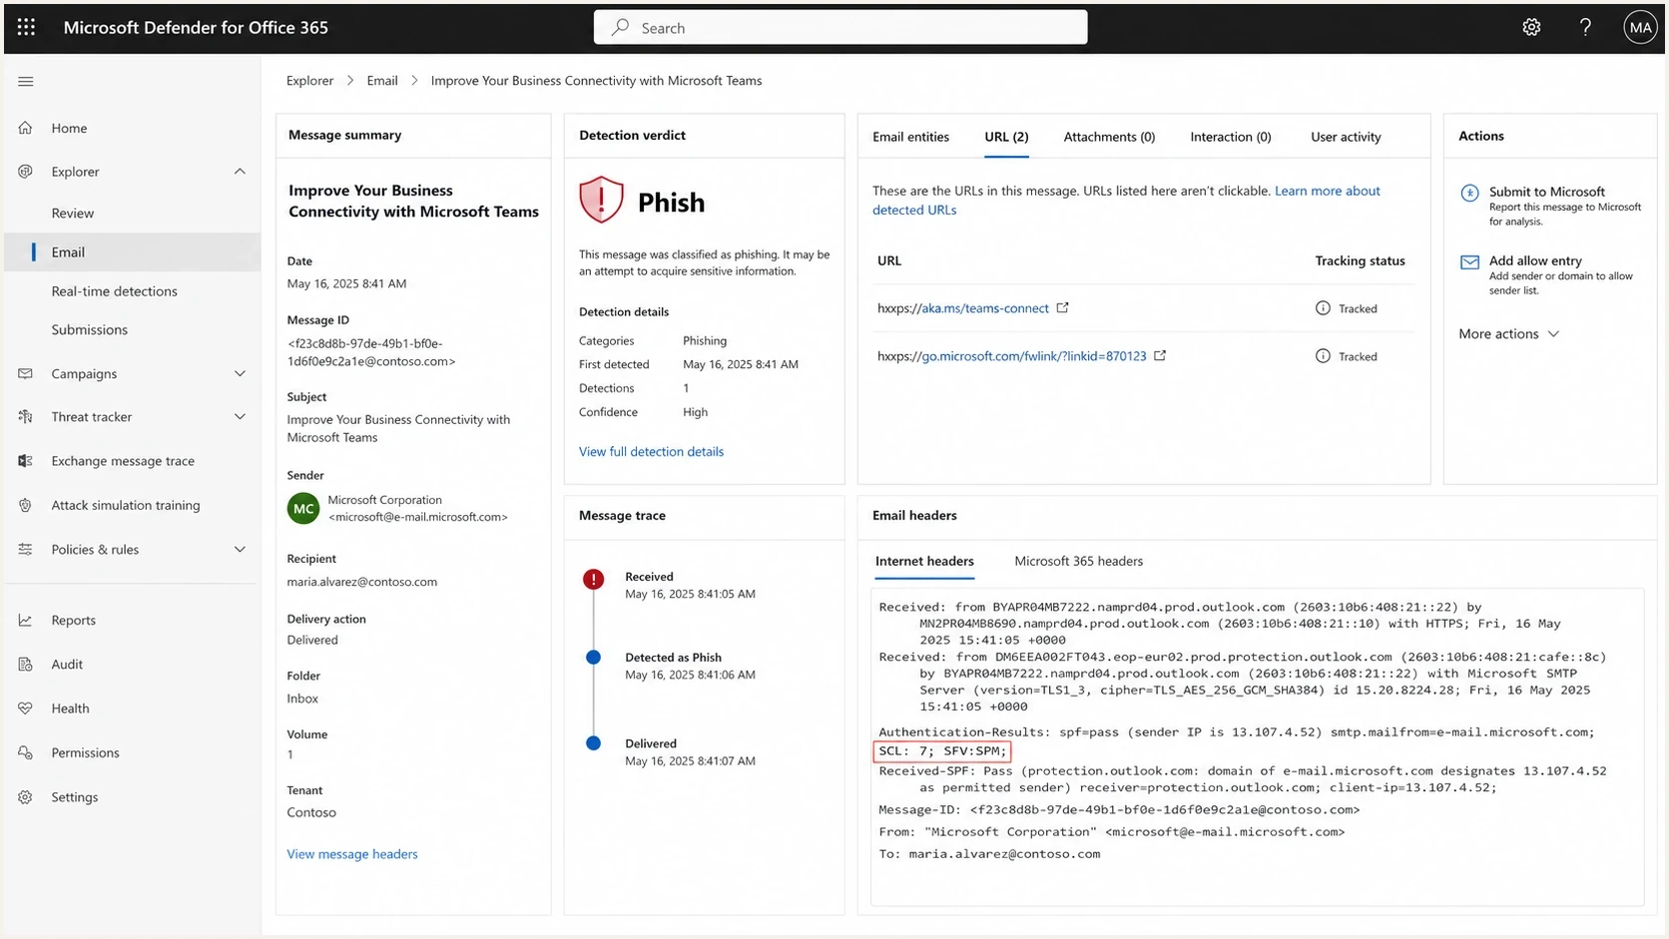Switch to the Attachments (0) tab

[1109, 137]
